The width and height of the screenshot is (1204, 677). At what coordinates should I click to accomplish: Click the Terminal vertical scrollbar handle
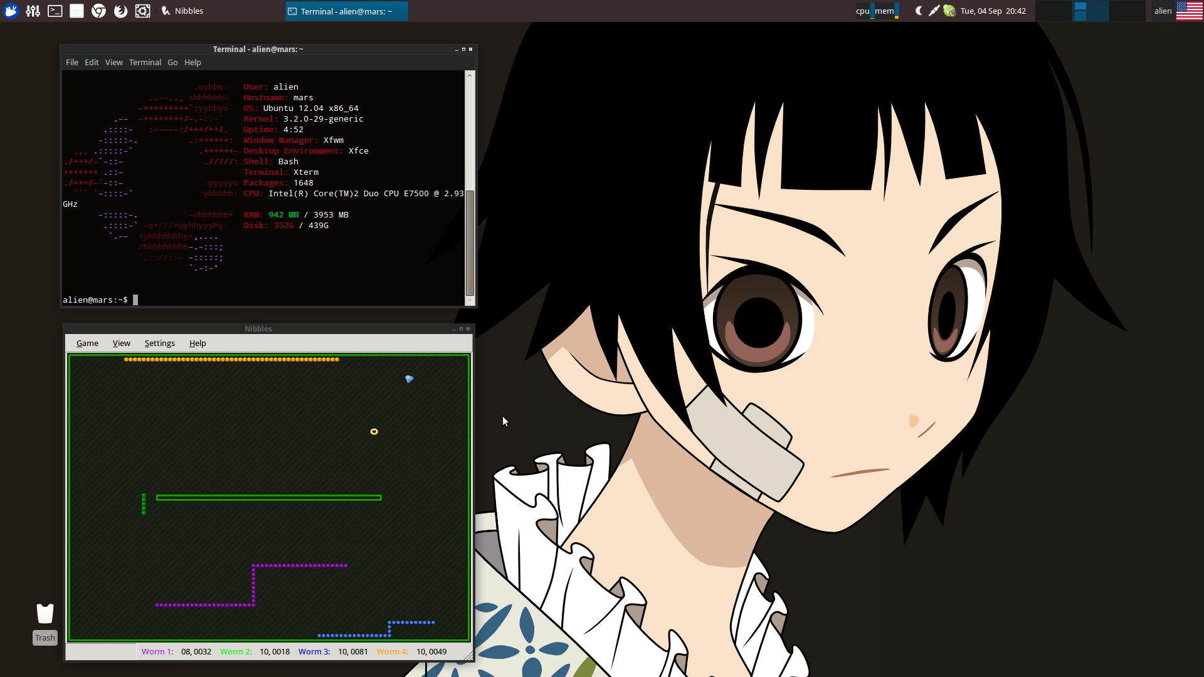click(470, 242)
